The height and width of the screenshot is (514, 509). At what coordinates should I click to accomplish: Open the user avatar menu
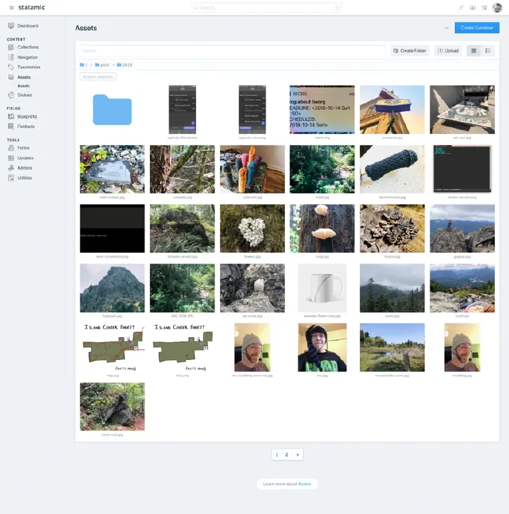[x=497, y=7]
